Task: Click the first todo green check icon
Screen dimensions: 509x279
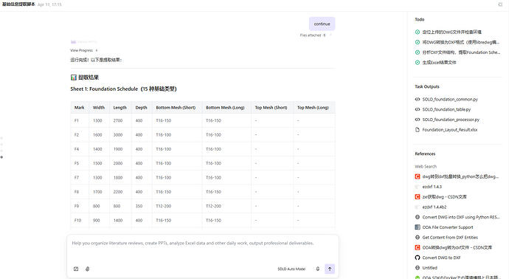Action: [418, 32]
